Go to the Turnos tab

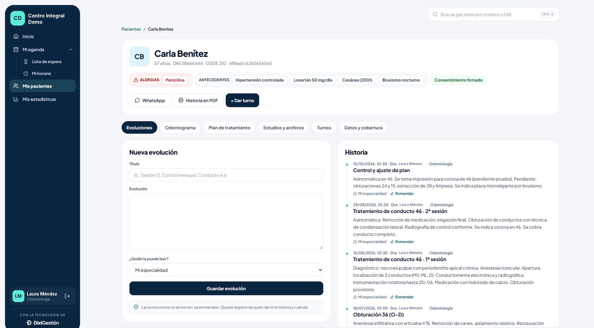click(324, 128)
